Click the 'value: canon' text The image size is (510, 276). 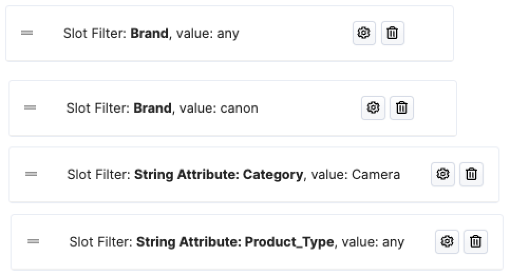219,108
